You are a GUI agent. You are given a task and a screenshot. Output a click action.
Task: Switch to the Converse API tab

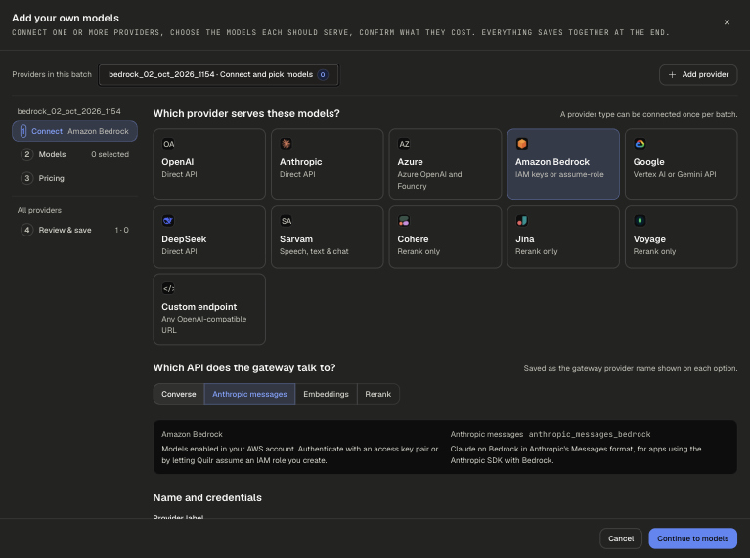(x=178, y=394)
